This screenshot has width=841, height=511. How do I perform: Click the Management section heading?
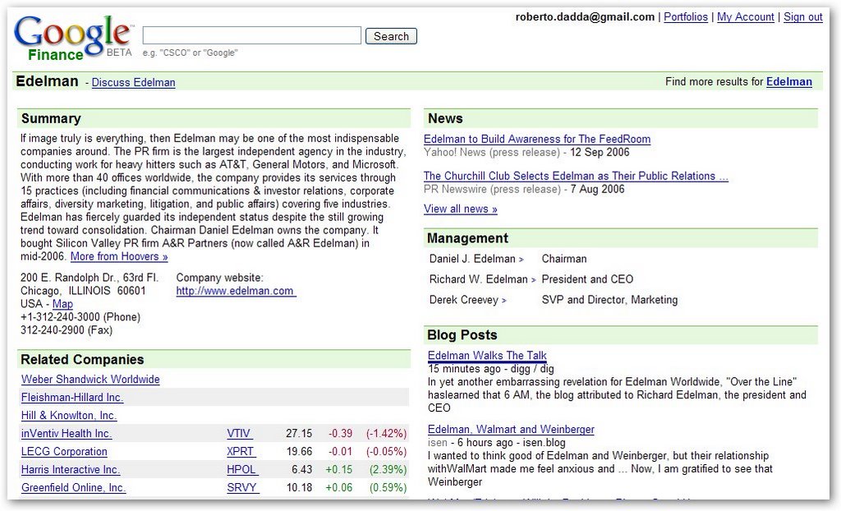(467, 238)
